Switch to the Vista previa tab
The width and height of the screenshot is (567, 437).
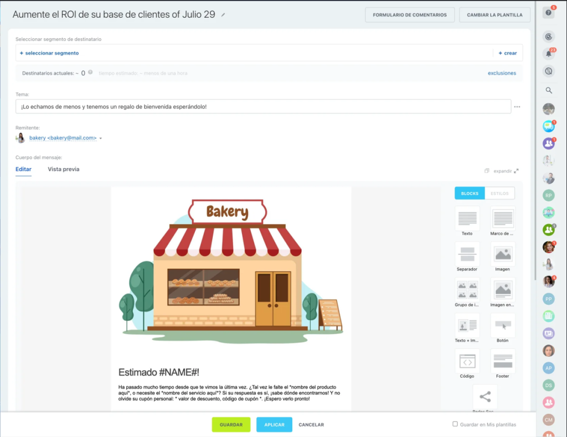coord(63,169)
